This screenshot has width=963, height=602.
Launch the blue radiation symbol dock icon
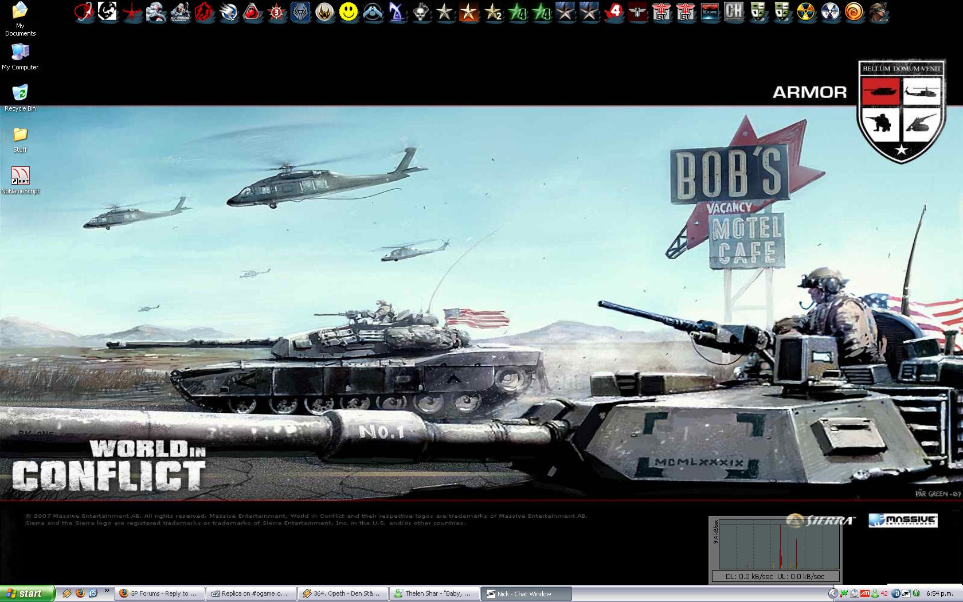(x=830, y=11)
